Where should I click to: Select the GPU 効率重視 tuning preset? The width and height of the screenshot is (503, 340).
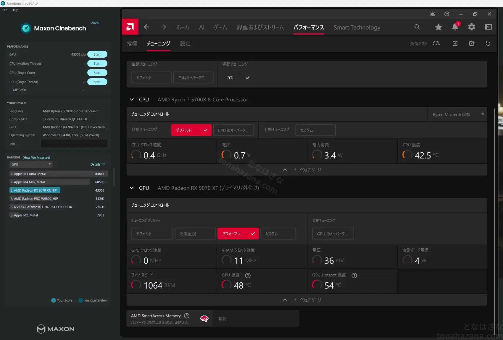[196, 234]
